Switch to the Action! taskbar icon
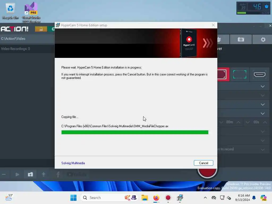The image size is (272, 204). click(168, 198)
